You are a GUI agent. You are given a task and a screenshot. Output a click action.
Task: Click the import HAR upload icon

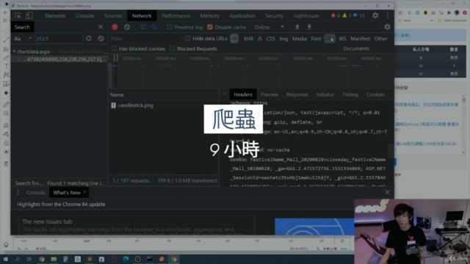click(297, 27)
